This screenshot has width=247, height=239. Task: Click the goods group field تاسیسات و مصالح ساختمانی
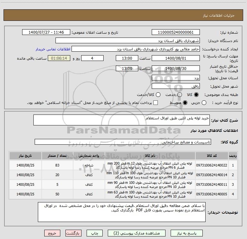[x=123, y=142]
